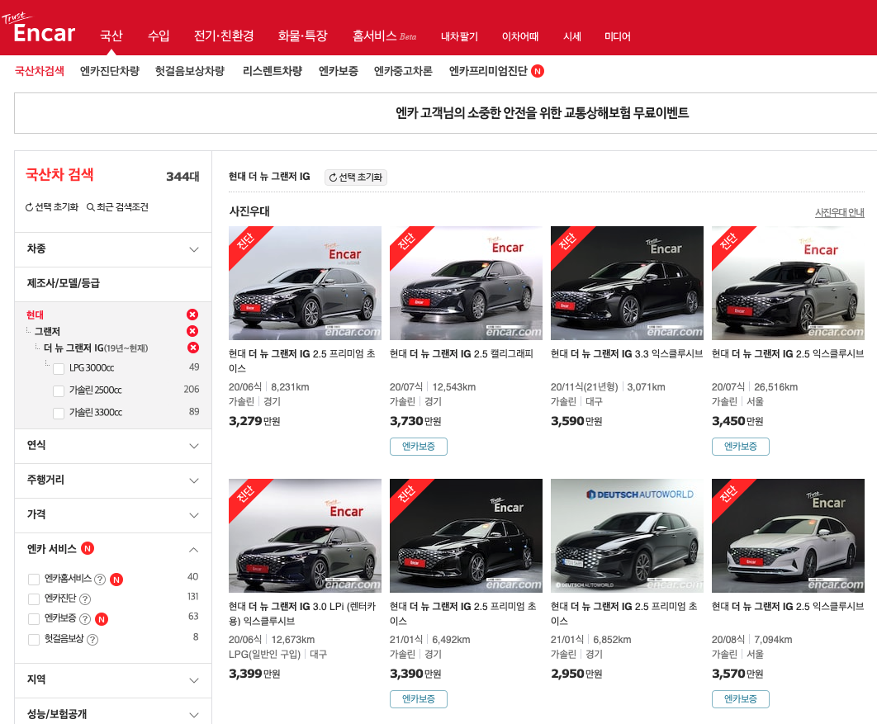Check the LPG 3000cc option
The image size is (877, 724).
coord(58,368)
